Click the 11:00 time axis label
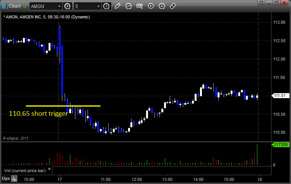 106,179
